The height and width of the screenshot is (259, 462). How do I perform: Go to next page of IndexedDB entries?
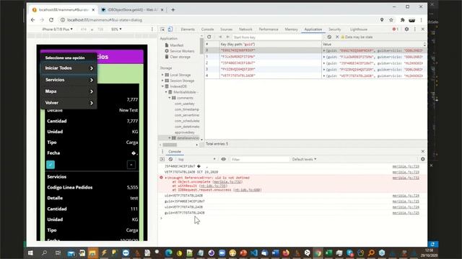(x=228, y=37)
